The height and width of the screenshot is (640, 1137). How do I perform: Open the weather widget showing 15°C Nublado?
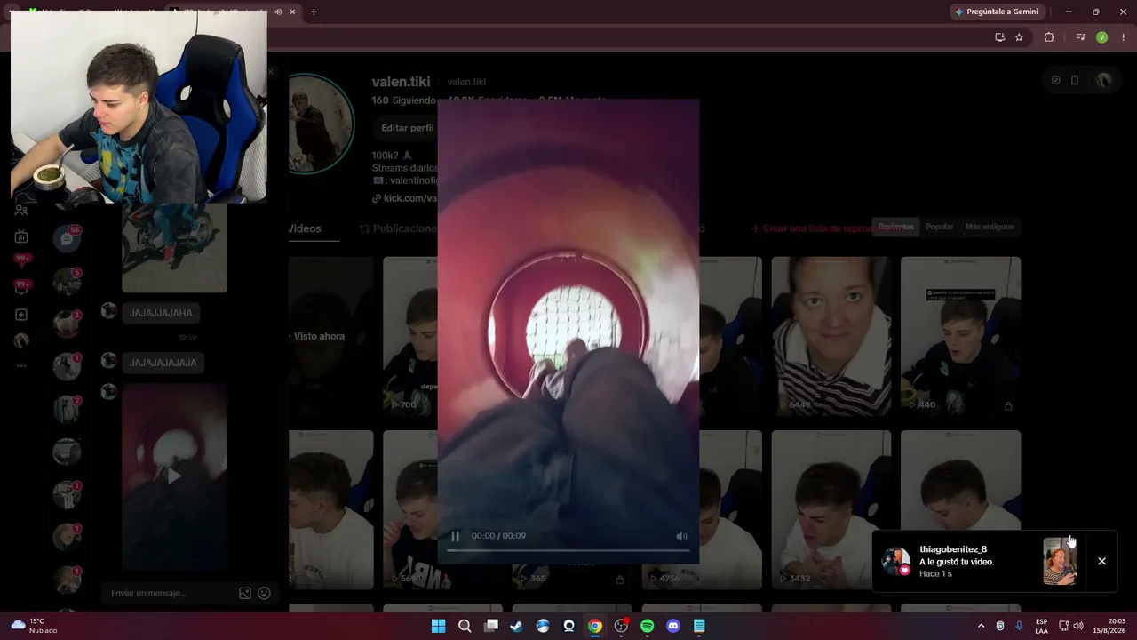pos(34,626)
